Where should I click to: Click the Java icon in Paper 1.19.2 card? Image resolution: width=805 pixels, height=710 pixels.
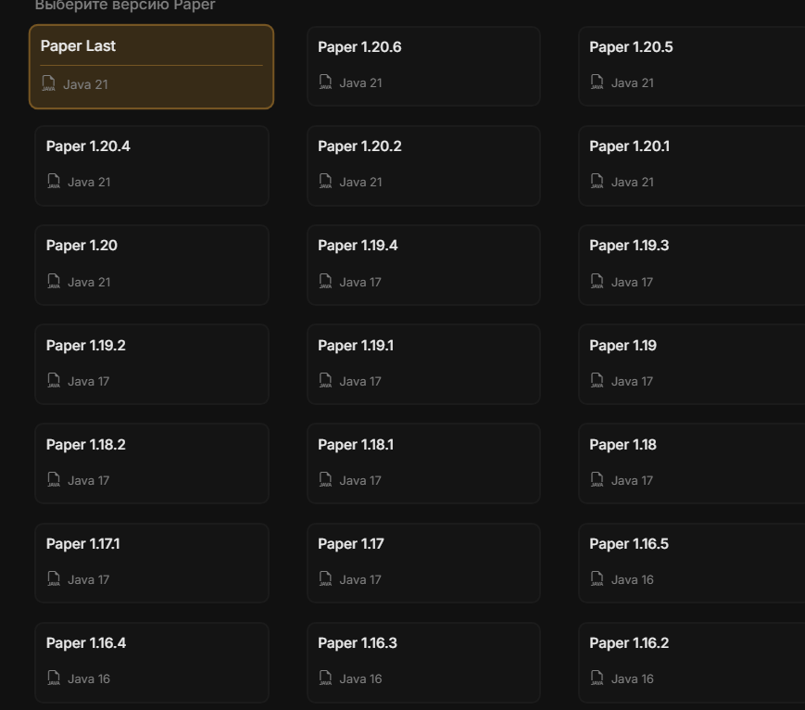click(54, 380)
